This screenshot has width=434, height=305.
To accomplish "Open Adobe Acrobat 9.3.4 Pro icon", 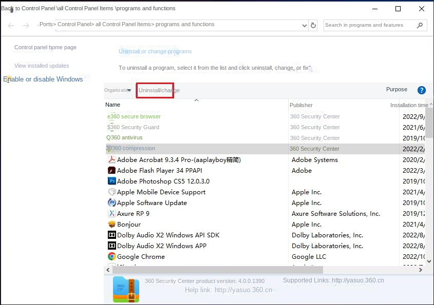I will click(x=112, y=159).
